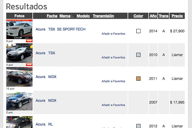Sort results by Fecha column
The width and height of the screenshot is (192, 128).
click(52, 16)
